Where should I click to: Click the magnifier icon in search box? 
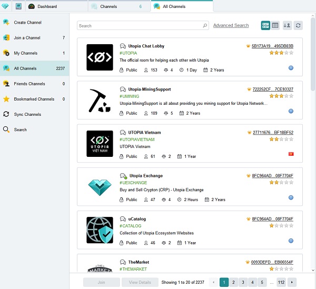pos(205,26)
